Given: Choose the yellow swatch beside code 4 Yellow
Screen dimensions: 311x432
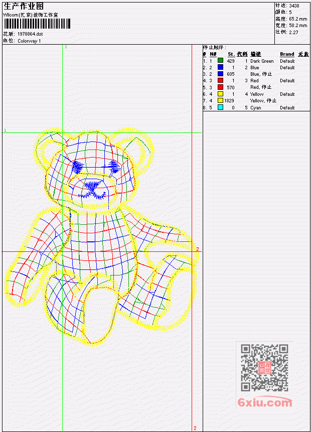Looking at the screenshot, I should (220, 94).
